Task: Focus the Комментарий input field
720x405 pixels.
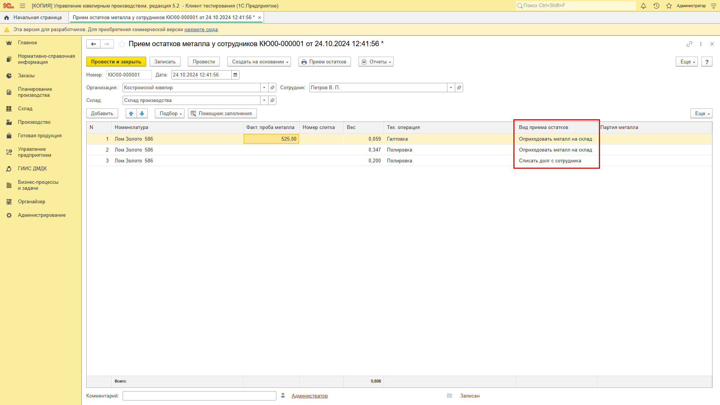Action: [x=199, y=396]
